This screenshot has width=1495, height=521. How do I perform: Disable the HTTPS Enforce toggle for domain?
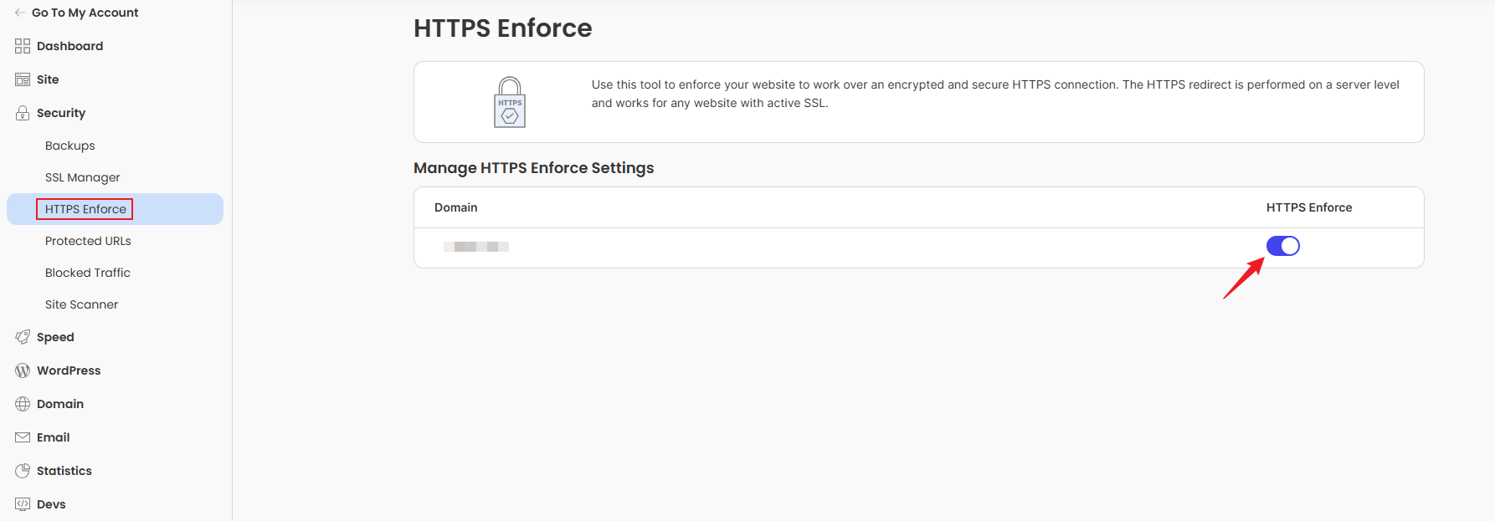(1282, 246)
